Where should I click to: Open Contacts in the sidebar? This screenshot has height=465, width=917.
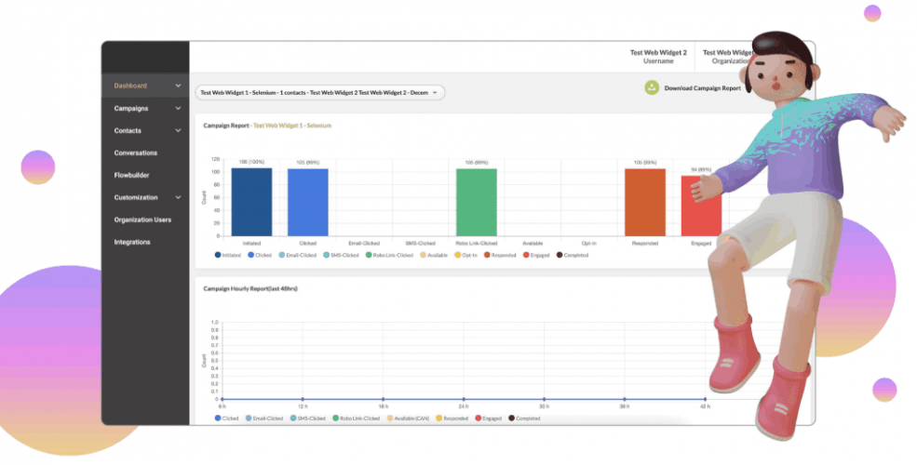tap(128, 131)
